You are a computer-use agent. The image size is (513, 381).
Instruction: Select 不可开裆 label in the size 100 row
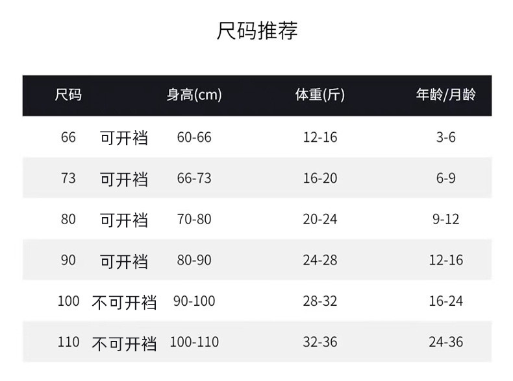coord(124,302)
